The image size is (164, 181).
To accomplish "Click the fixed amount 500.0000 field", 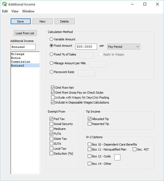I will click(86, 47).
